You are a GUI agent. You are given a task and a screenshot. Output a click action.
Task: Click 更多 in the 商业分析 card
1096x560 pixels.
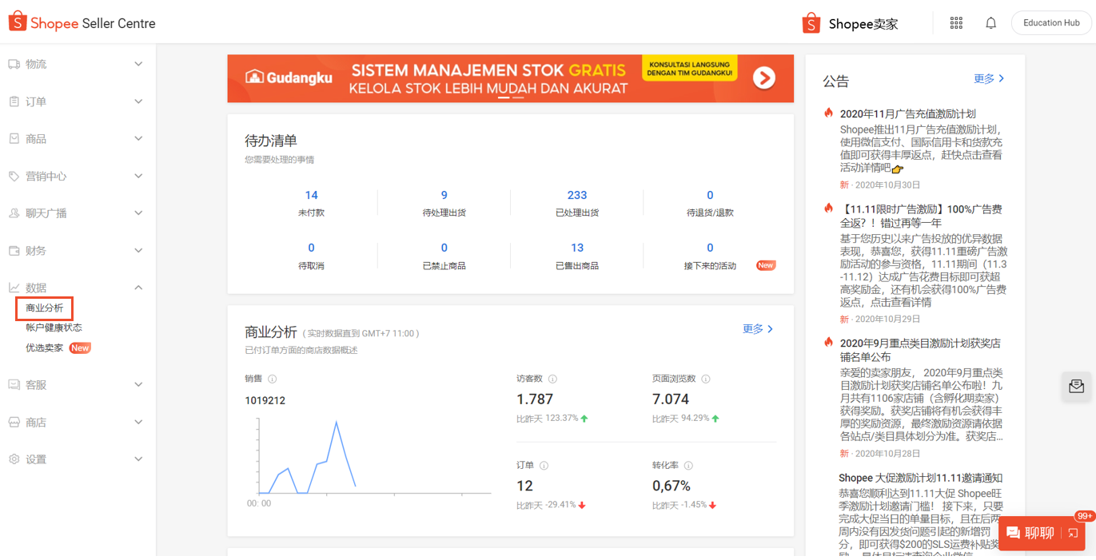(758, 328)
